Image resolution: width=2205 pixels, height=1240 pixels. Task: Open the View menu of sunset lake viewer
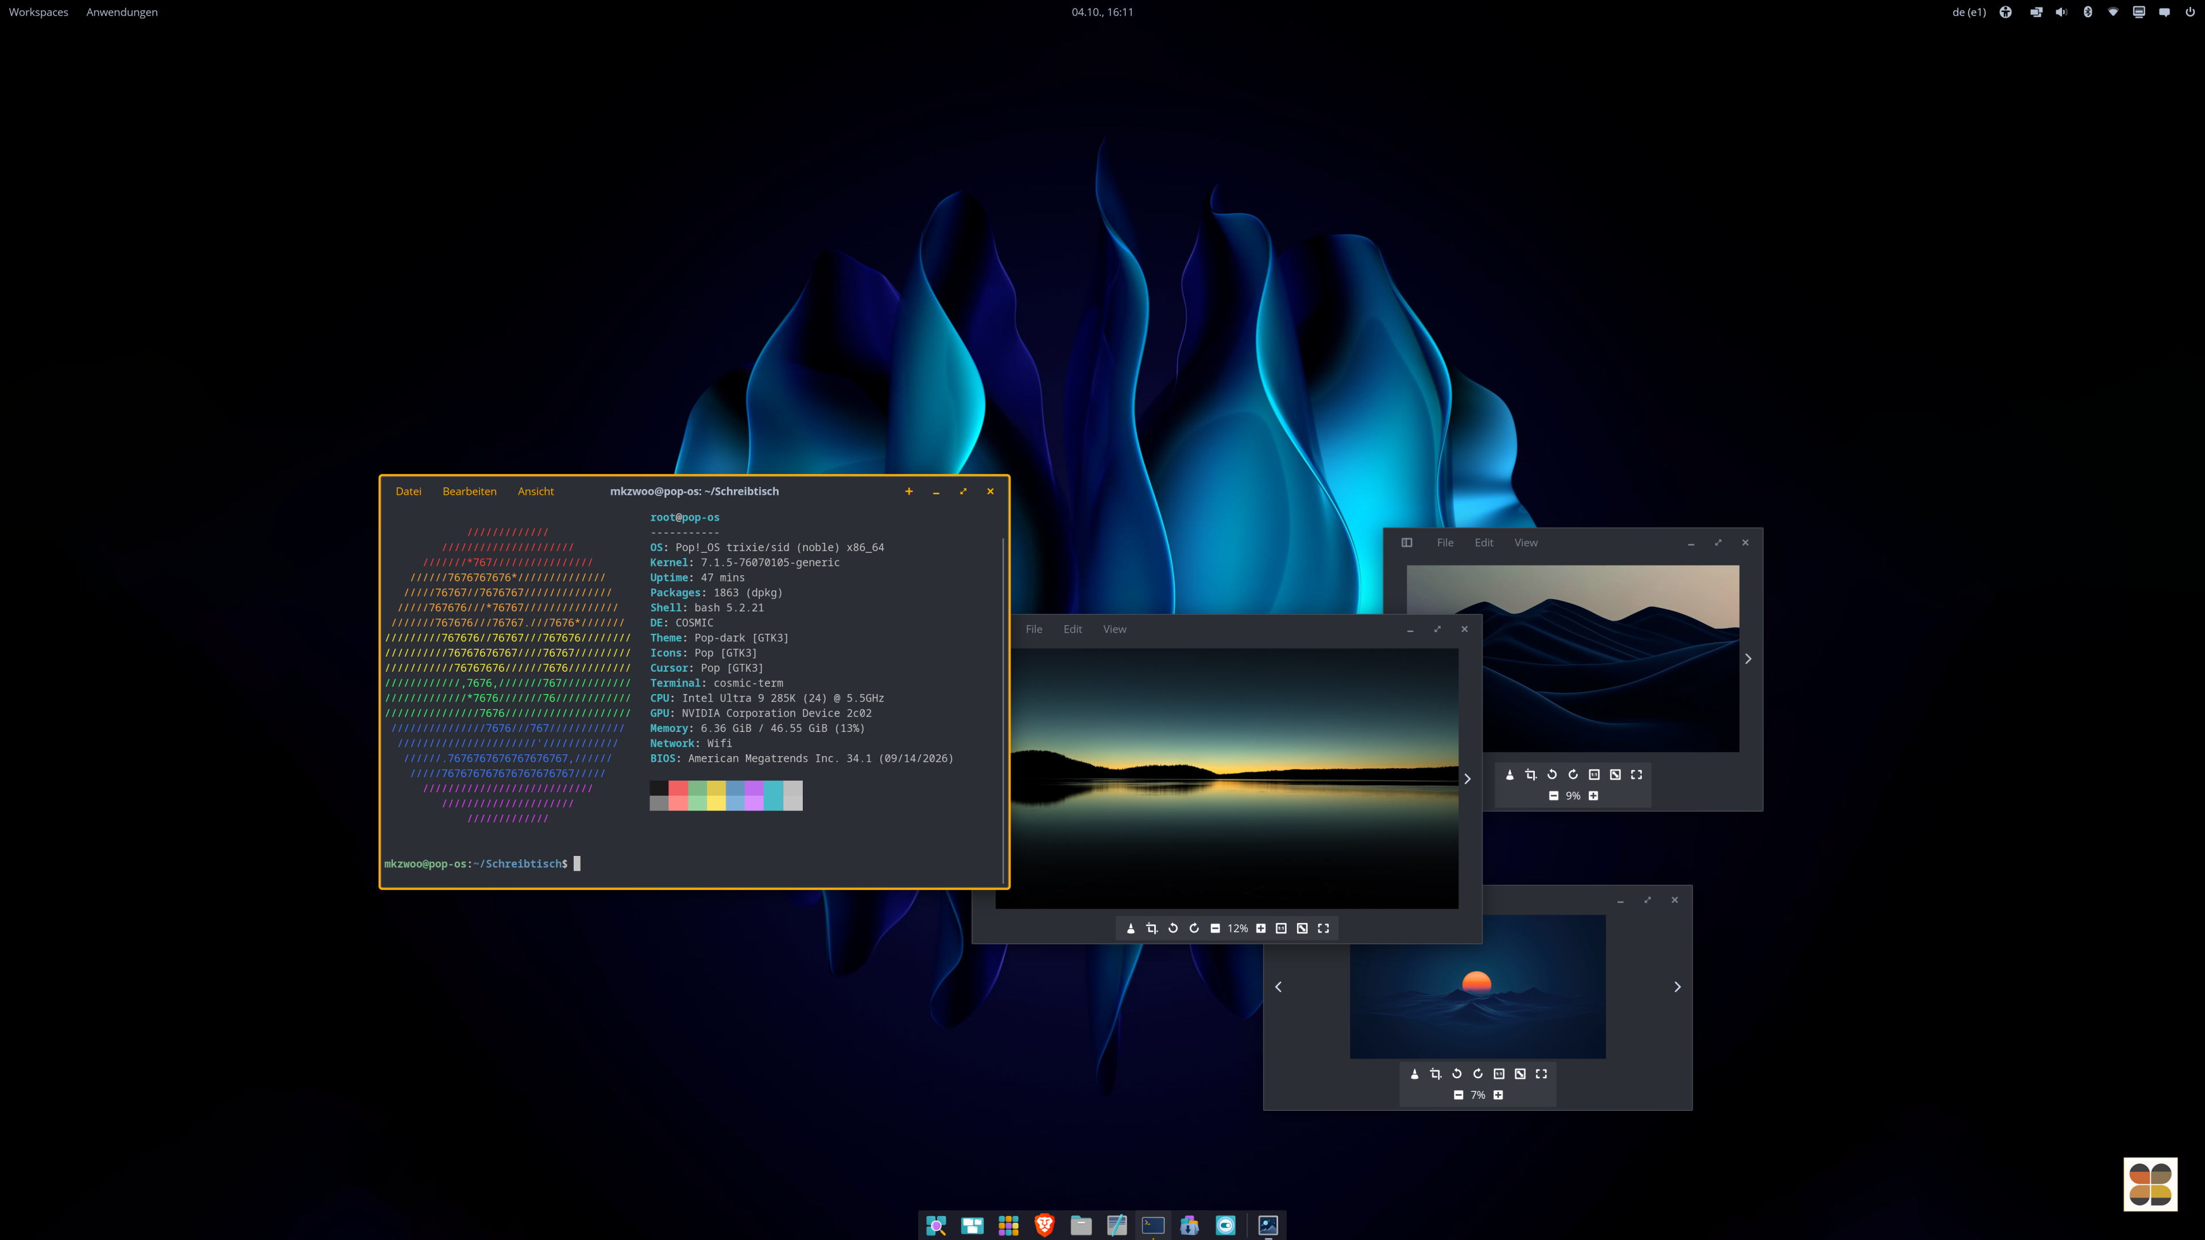1115,629
